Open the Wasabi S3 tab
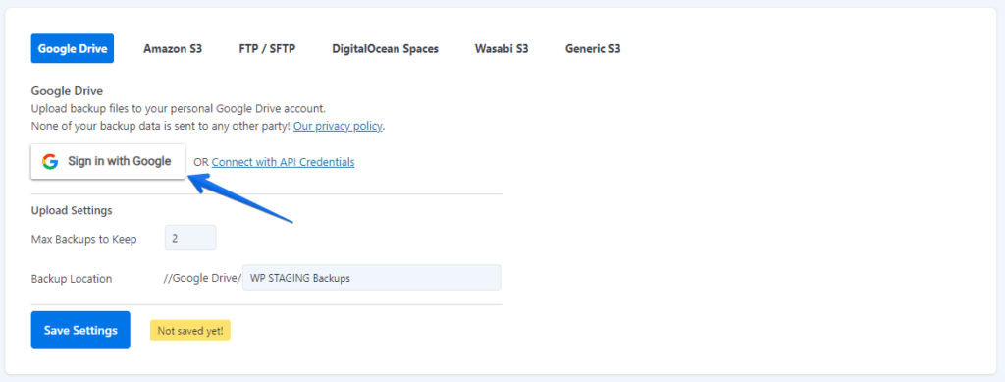The width and height of the screenshot is (1005, 382). point(502,49)
